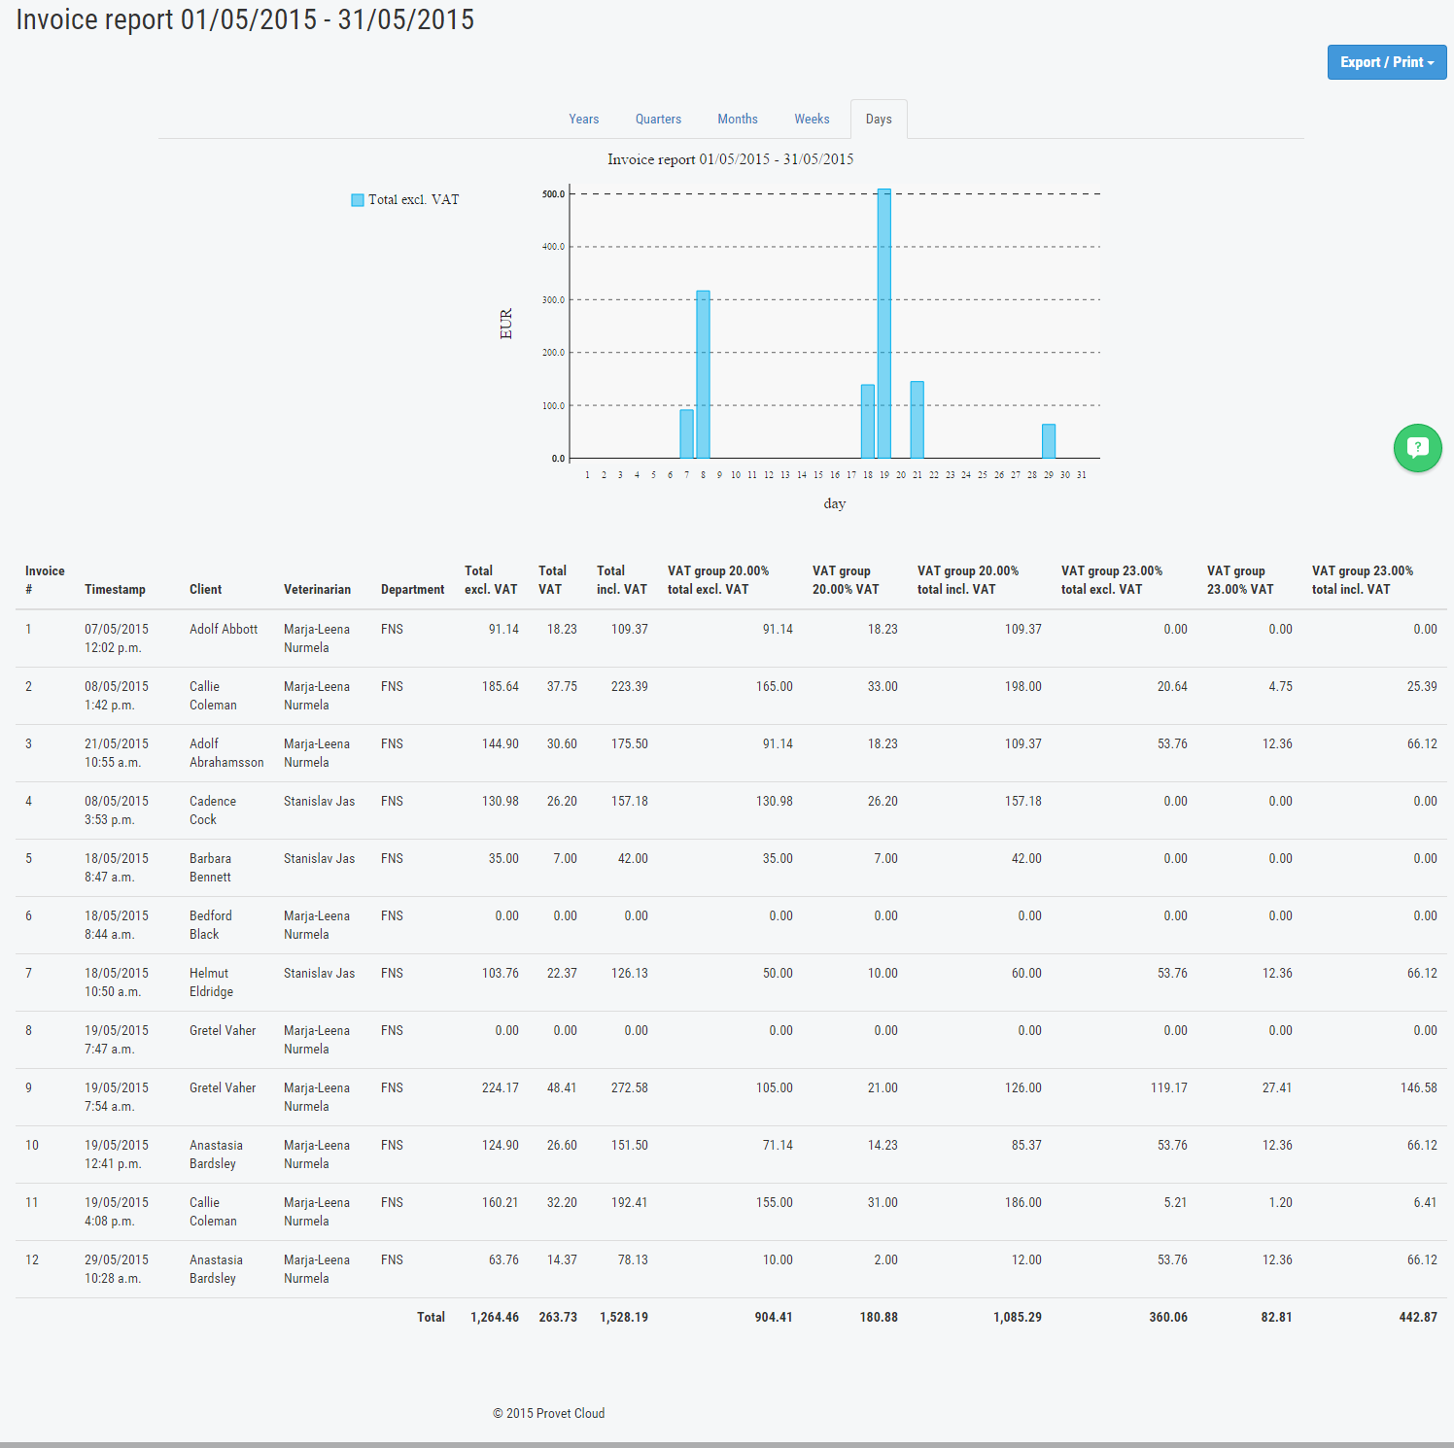Screen dimensions: 1454x1448
Task: Click the Total excl. VAT column header
Action: (490, 580)
